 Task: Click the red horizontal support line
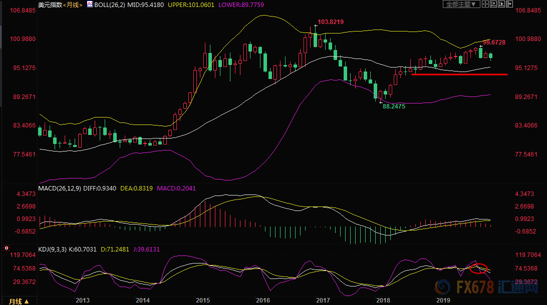459,74
